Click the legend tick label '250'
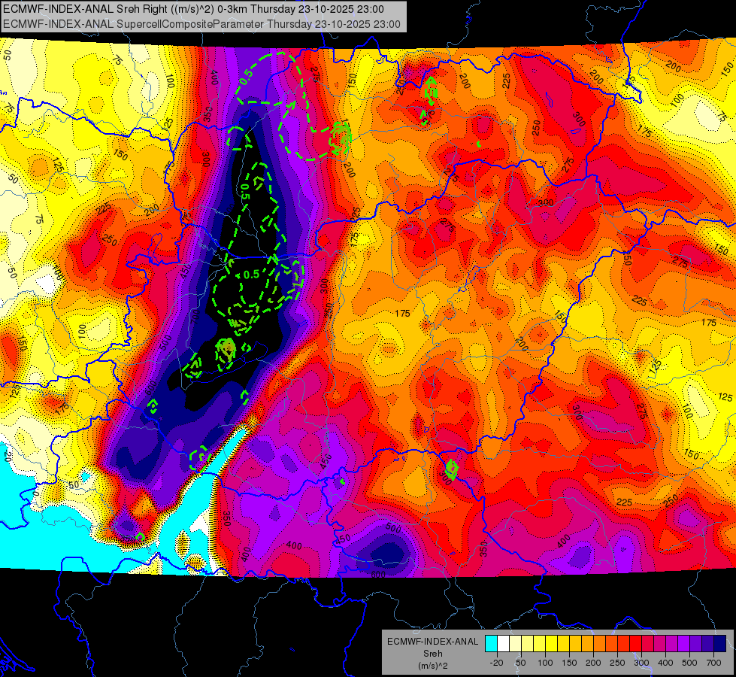Screen dimensions: 736x677 tap(617, 663)
